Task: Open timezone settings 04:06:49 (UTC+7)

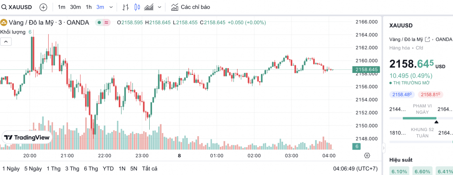Action: [353, 168]
